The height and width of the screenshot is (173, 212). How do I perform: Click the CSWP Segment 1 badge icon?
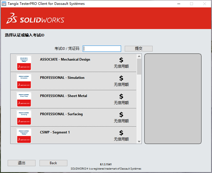coord(24,136)
